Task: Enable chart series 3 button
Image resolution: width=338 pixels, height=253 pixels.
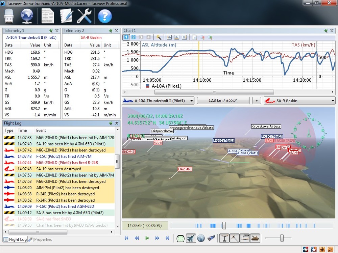Action: [141, 37]
